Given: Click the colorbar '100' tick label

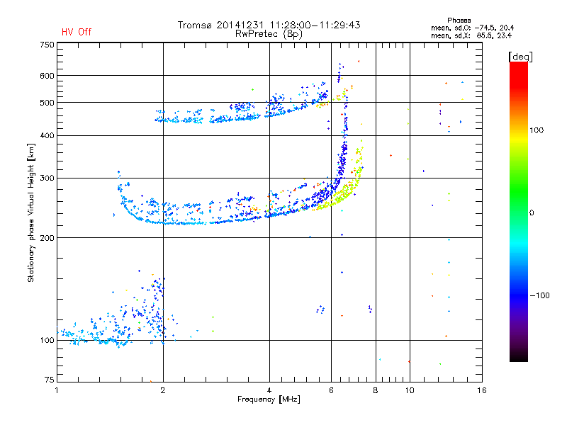Looking at the screenshot, I should (x=537, y=130).
